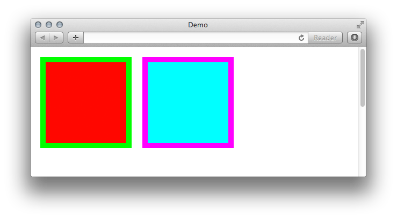Viewport: 397px width, 219px height.
Task: Close the Demo window with leftmost circle
Action: tap(38, 25)
